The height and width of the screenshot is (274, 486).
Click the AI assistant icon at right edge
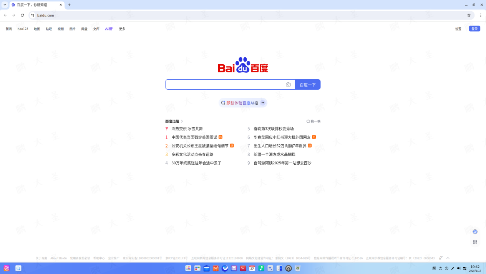point(475,232)
